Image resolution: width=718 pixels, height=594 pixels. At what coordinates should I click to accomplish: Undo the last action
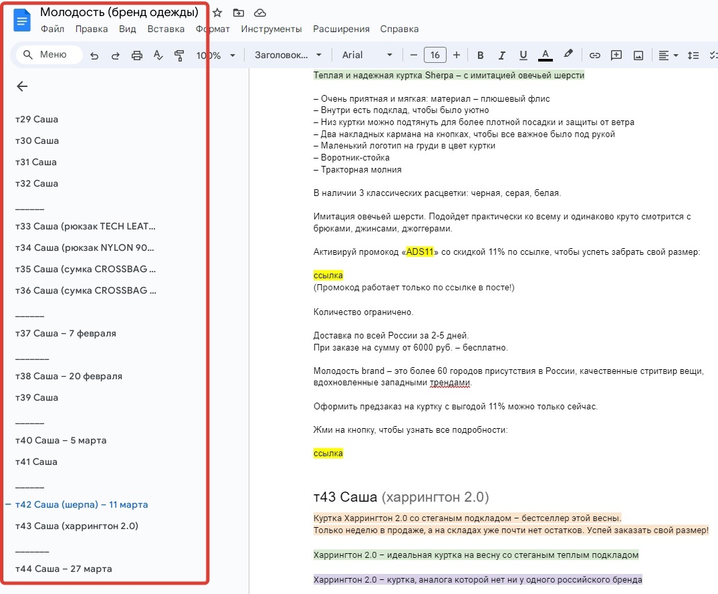pos(94,56)
